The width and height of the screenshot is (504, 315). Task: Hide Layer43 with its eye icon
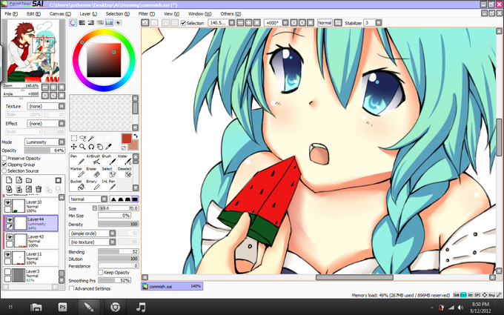(x=10, y=237)
